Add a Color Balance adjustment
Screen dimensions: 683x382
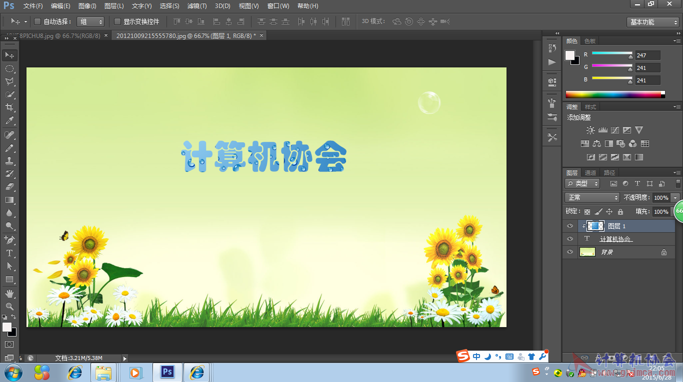click(596, 143)
